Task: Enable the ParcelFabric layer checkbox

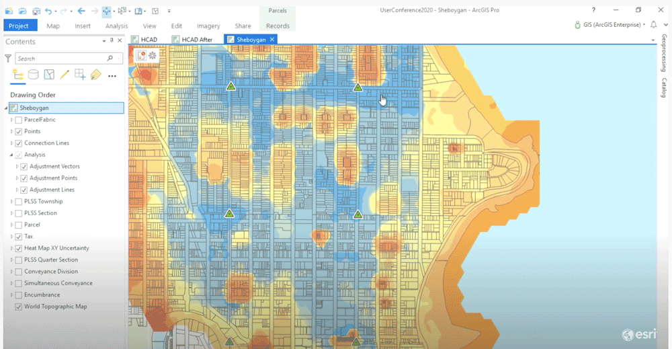Action: 18,120
